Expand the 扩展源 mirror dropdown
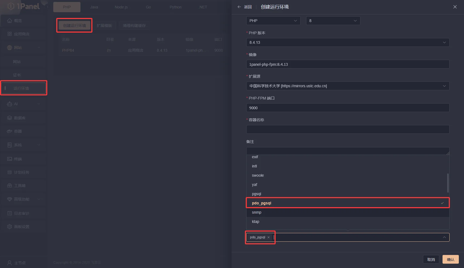Viewport: 464px width, 268px height. click(x=347, y=86)
